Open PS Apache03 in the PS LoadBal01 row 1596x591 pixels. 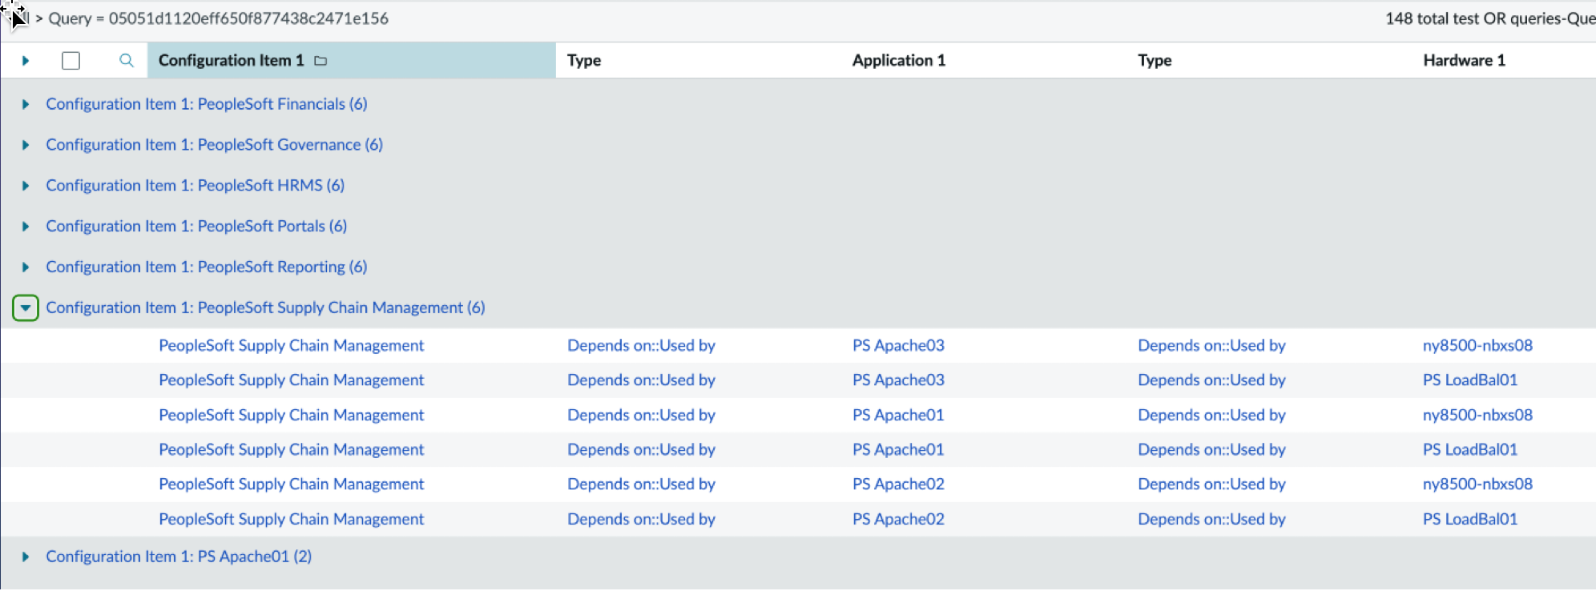pyautogui.click(x=898, y=380)
